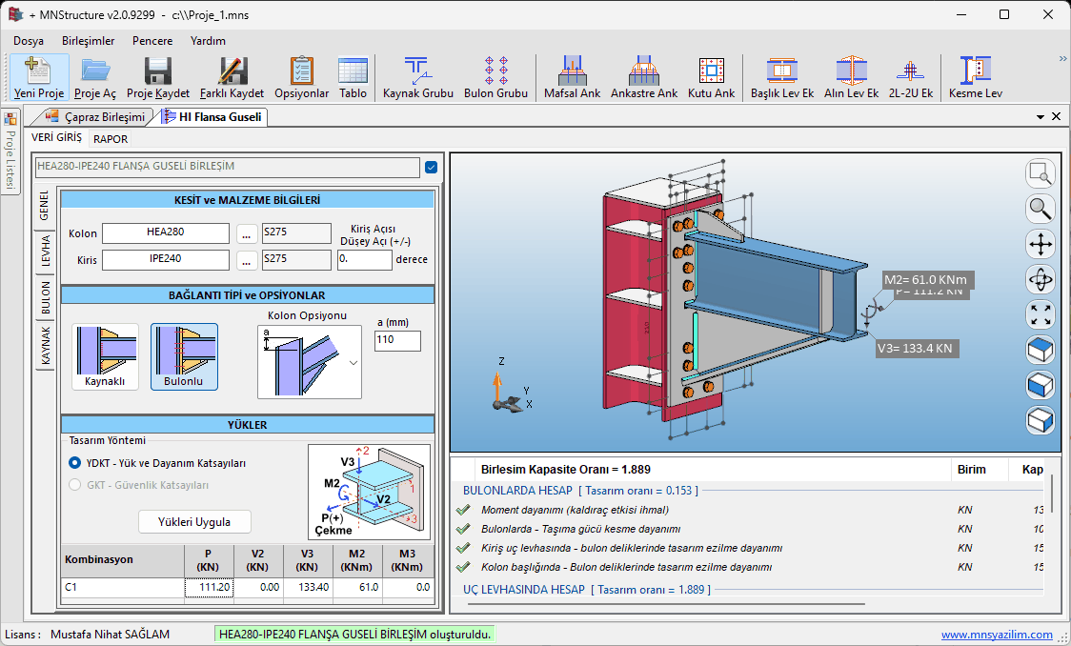
Task: Expand the toolbar overflow chevron
Action: [x=1062, y=59]
